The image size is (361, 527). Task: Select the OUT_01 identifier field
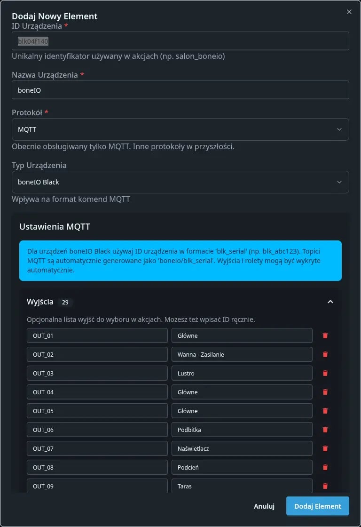[97, 335]
